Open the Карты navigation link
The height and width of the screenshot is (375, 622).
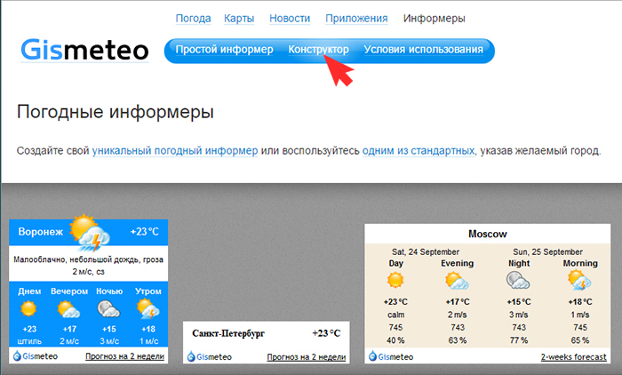239,19
